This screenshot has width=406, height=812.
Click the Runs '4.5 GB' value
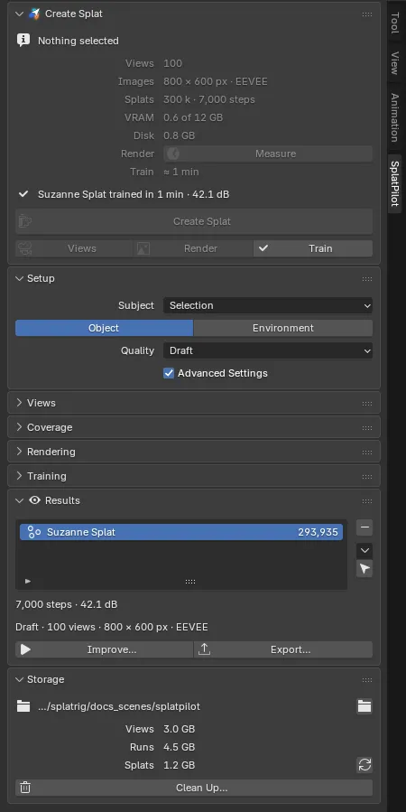(179, 747)
